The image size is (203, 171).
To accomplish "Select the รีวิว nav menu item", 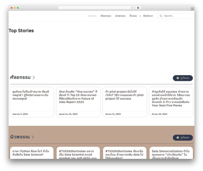I will (133, 16).
